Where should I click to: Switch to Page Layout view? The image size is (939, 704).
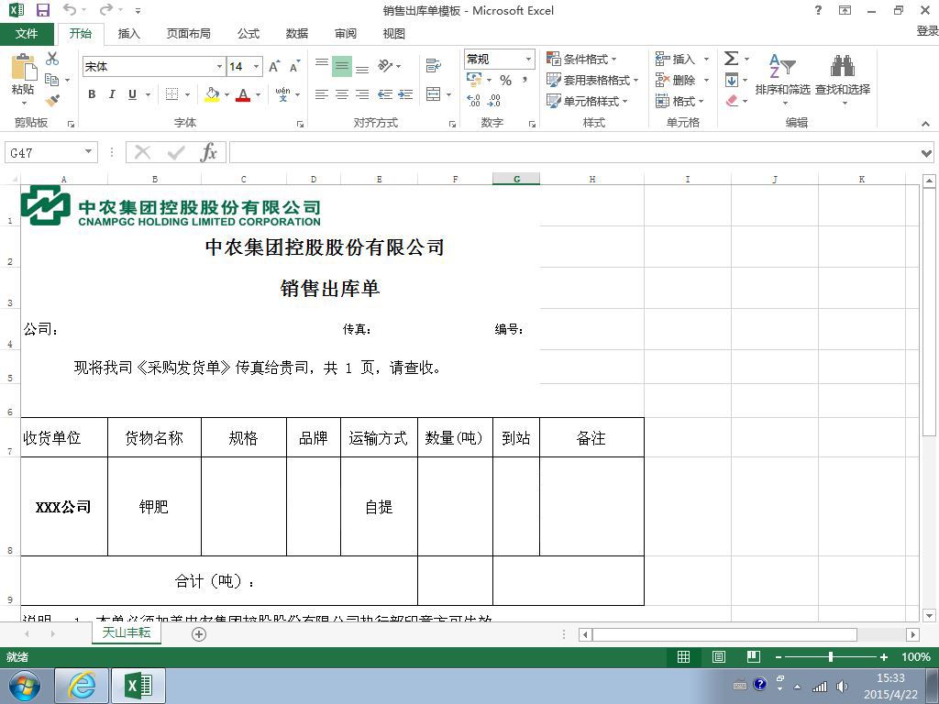tap(719, 656)
